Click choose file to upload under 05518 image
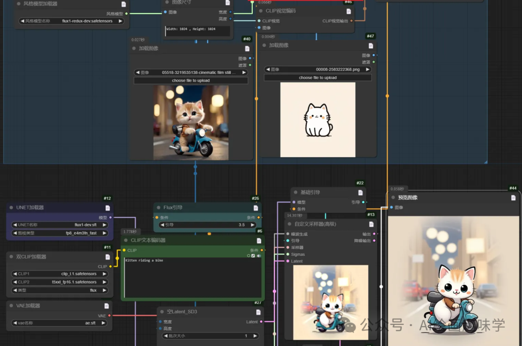Image resolution: width=522 pixels, height=346 pixels. 191,81
